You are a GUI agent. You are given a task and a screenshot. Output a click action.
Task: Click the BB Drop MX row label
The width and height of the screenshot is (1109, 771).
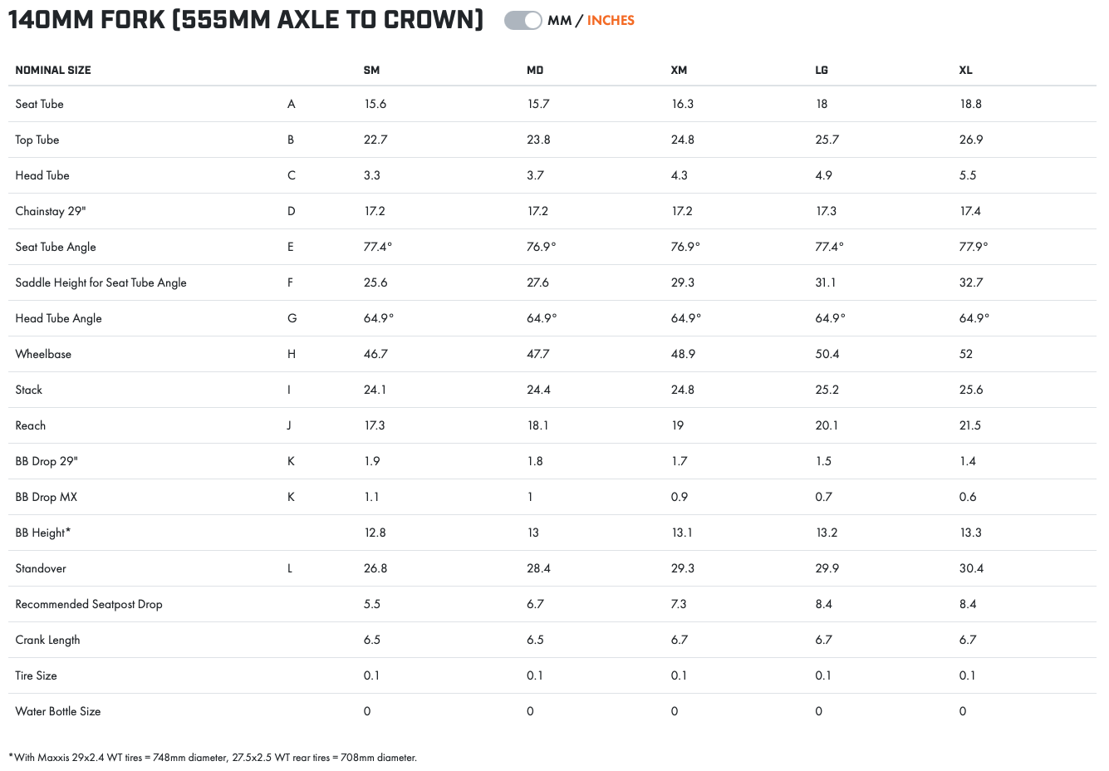click(46, 497)
